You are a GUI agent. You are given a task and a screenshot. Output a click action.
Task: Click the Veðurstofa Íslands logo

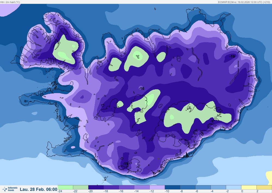click(10, 189)
